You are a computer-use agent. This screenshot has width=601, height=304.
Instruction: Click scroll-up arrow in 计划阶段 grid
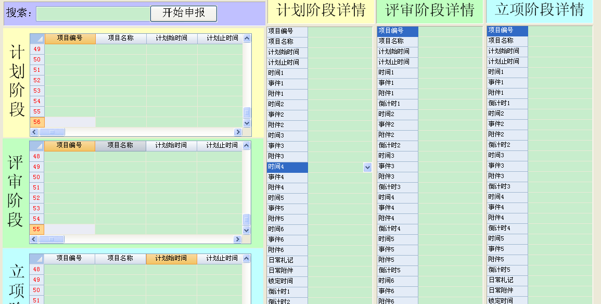(x=247, y=38)
